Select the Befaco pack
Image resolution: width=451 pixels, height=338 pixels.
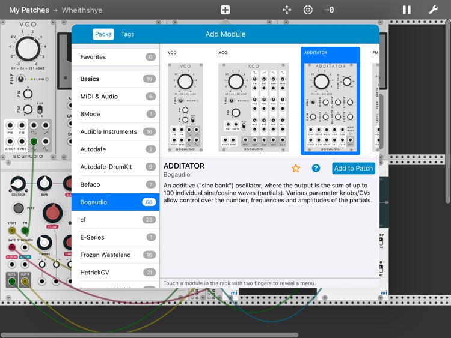click(115, 184)
